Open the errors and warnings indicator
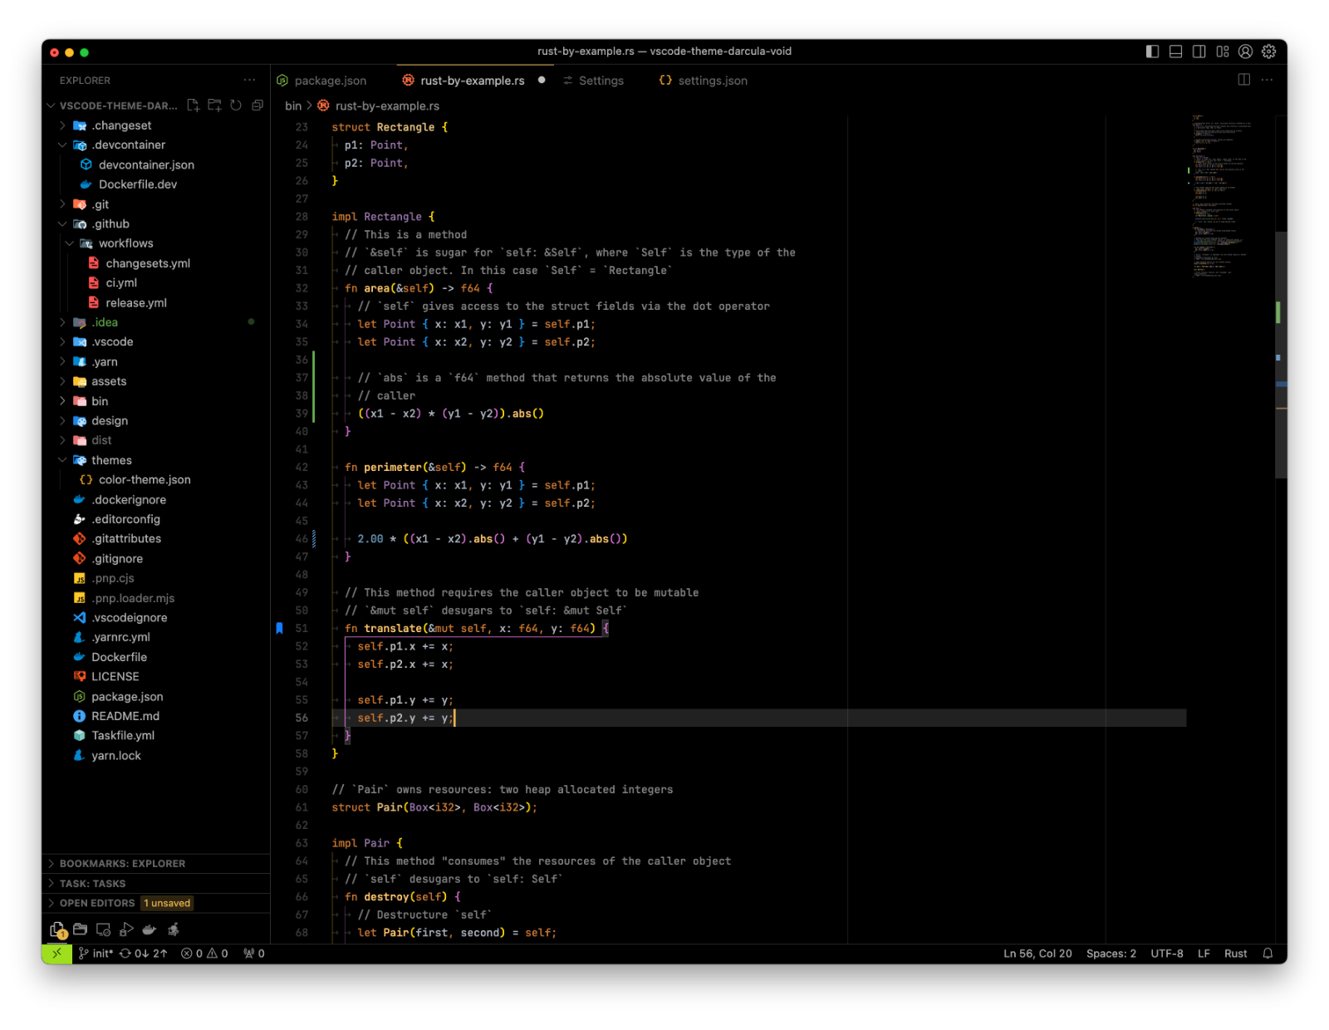Screen dimensions: 1329x1030 [x=204, y=954]
